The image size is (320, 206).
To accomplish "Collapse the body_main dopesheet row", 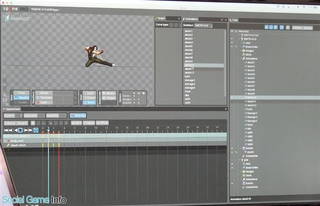I will [x=5, y=141].
